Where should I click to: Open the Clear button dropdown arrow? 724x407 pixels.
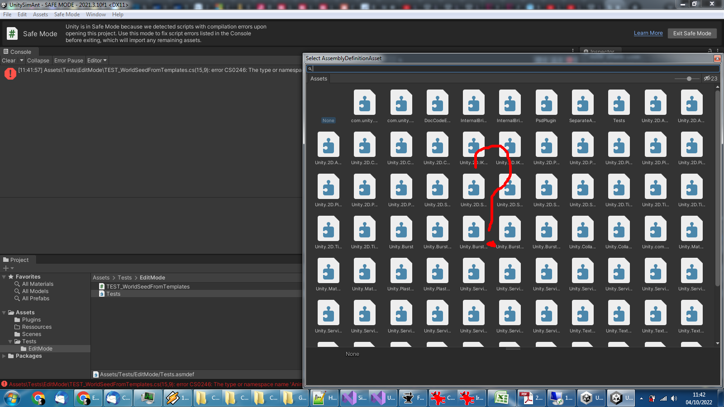click(21, 61)
